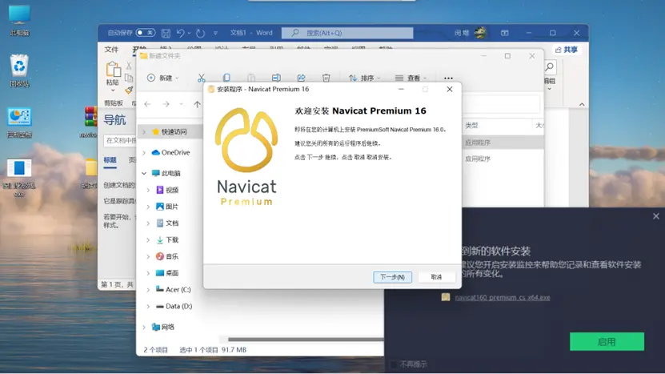Click green Enable button in notification popup

click(x=607, y=342)
